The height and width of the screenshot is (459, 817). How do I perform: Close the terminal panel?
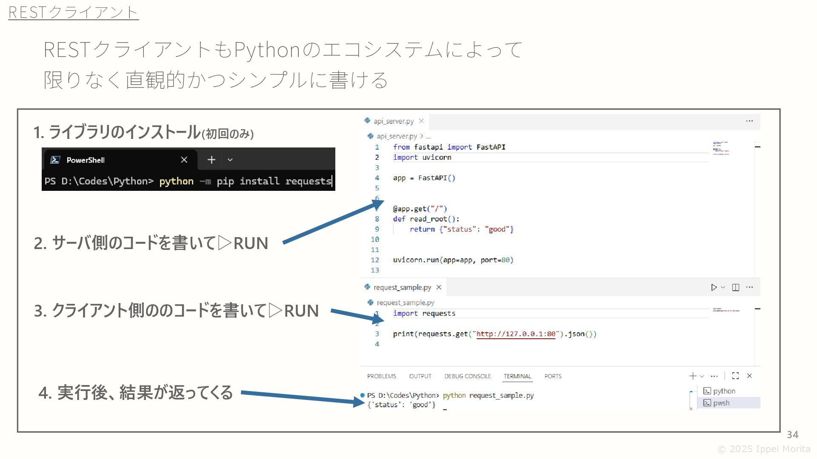(749, 376)
